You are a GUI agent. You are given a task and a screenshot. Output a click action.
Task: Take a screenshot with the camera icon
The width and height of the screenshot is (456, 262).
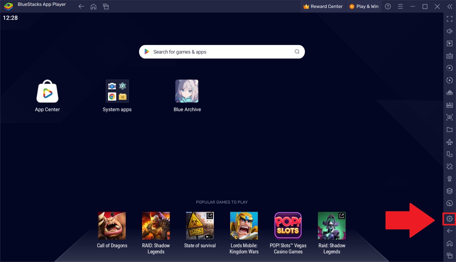pos(450,117)
